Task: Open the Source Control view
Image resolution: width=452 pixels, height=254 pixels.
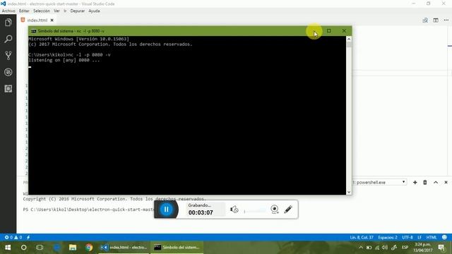Action: click(x=8, y=55)
